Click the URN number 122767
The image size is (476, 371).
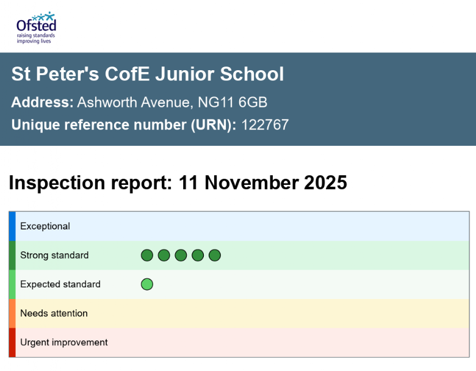(265, 124)
